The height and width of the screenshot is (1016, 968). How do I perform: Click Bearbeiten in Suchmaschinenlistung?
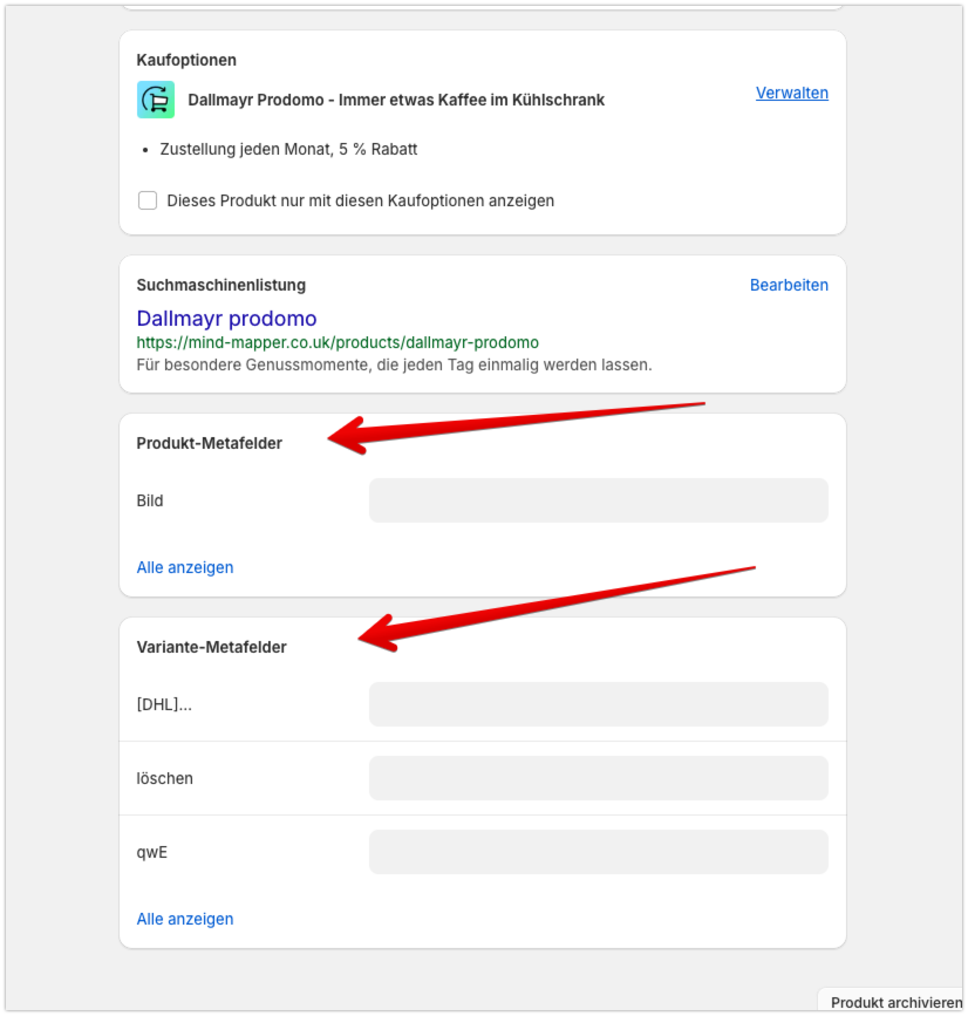(789, 285)
